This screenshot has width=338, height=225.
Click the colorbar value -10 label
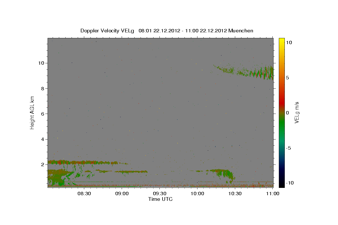pyautogui.click(x=290, y=183)
